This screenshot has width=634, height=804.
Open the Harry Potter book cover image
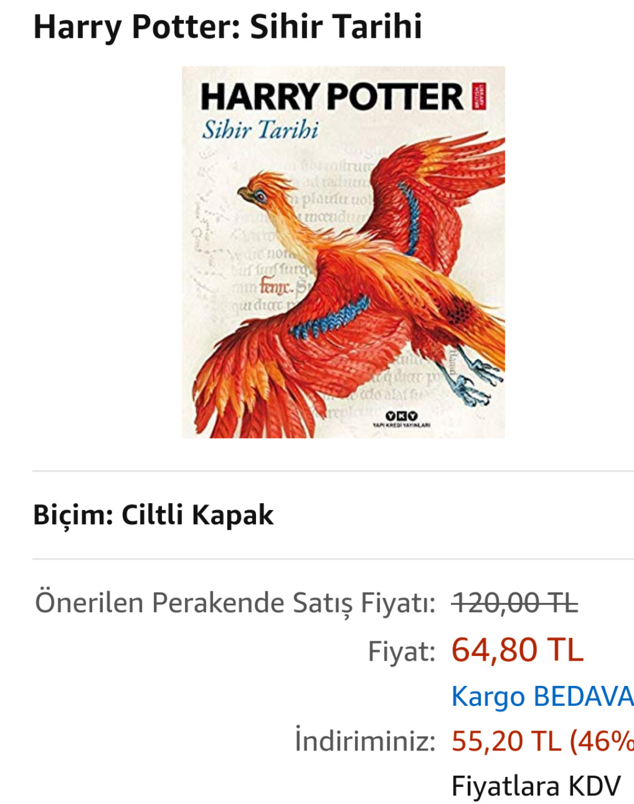[343, 252]
